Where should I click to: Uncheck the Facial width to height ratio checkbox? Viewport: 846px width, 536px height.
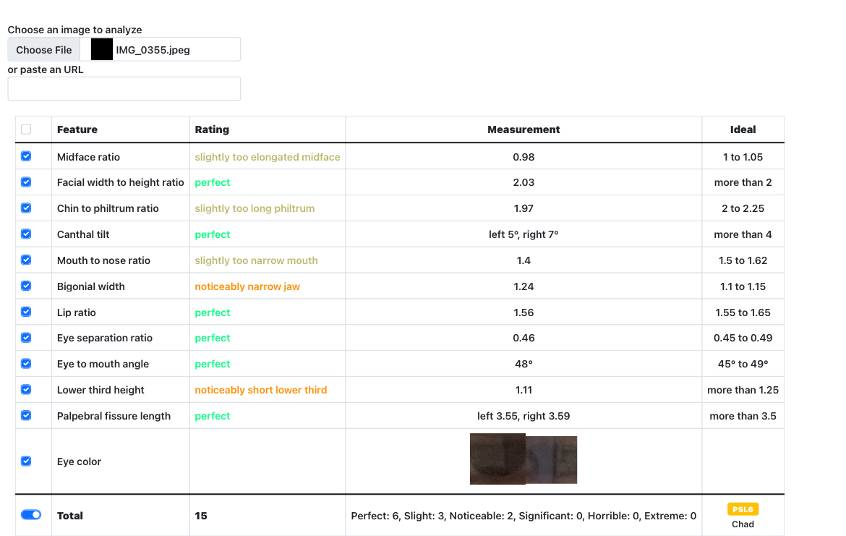pos(26,182)
